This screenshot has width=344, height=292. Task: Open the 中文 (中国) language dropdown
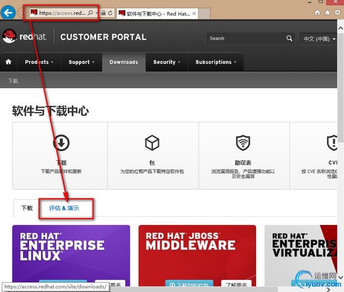pos(318,39)
